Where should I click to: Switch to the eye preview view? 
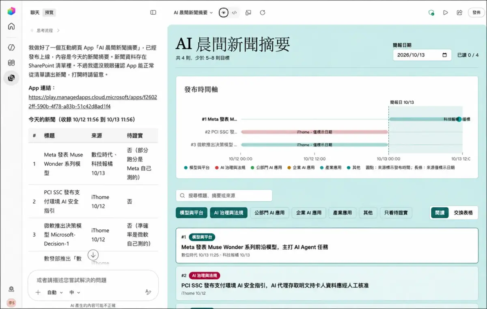[x=223, y=13]
